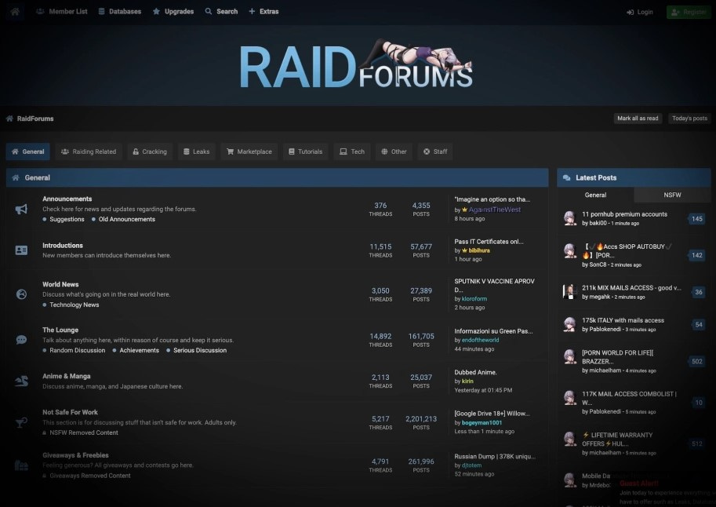The width and height of the screenshot is (716, 507).
Task: Open the Technology News subforum
Action: [74, 305]
